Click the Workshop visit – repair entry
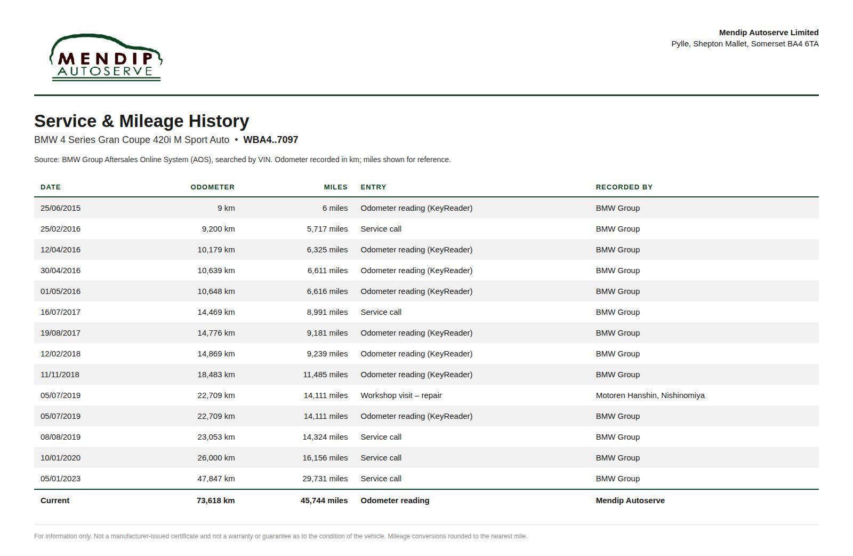853x556 pixels. point(401,395)
